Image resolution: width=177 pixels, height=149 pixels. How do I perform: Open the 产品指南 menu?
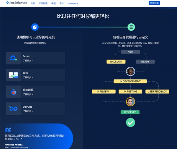point(43,3)
